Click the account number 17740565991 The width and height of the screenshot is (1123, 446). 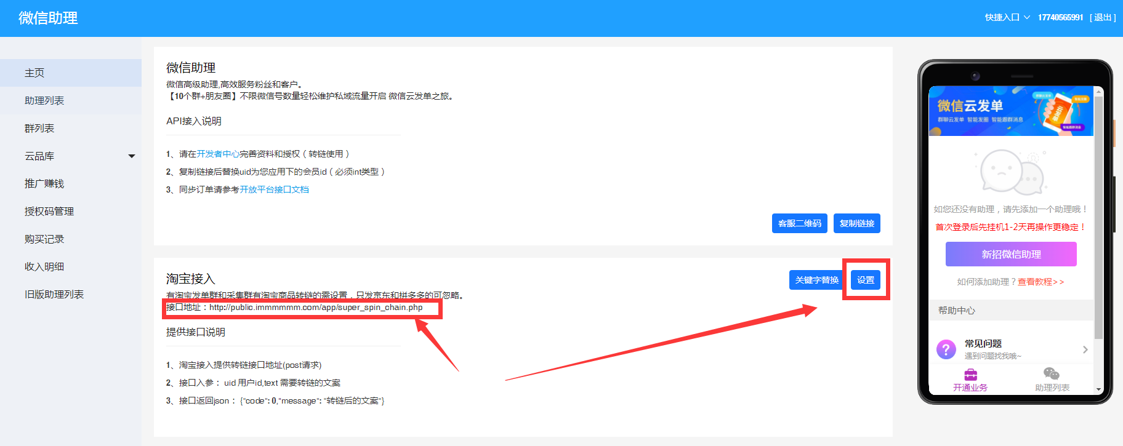(x=1060, y=17)
